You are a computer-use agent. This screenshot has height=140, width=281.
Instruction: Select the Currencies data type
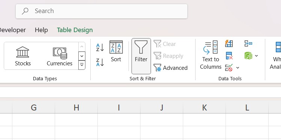tap(60, 56)
